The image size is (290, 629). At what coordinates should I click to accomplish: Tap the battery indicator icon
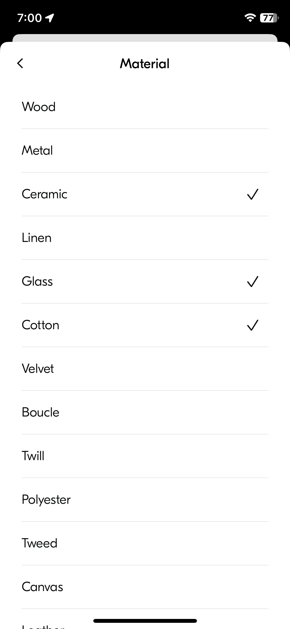coord(269,18)
